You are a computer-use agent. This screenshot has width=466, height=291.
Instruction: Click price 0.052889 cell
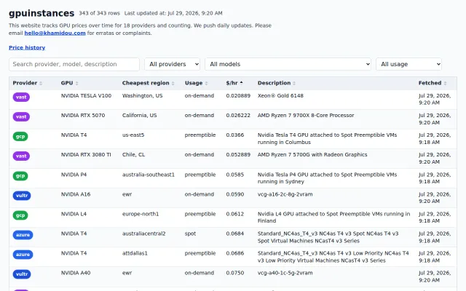(x=238, y=154)
